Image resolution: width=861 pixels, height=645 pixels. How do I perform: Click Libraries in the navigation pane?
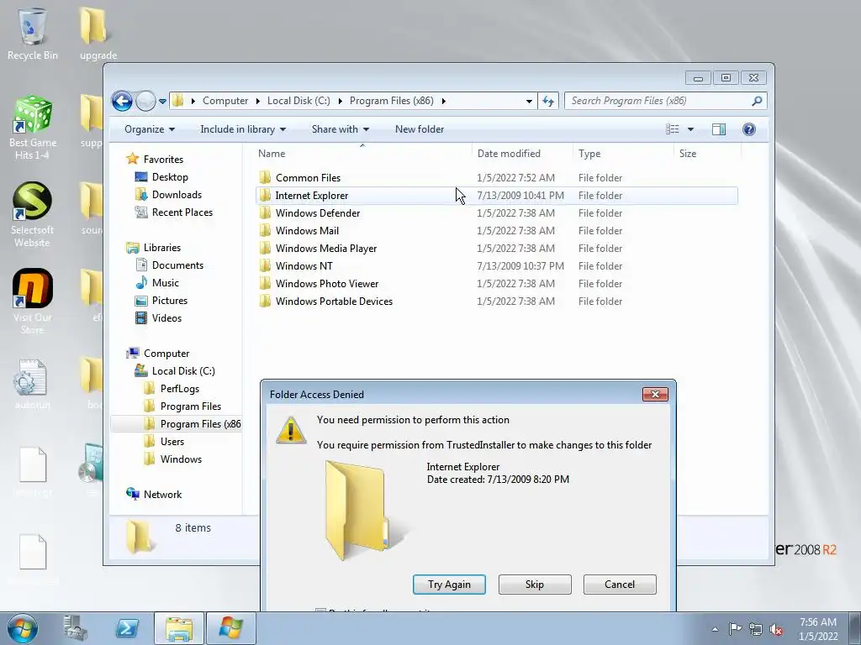coord(162,248)
